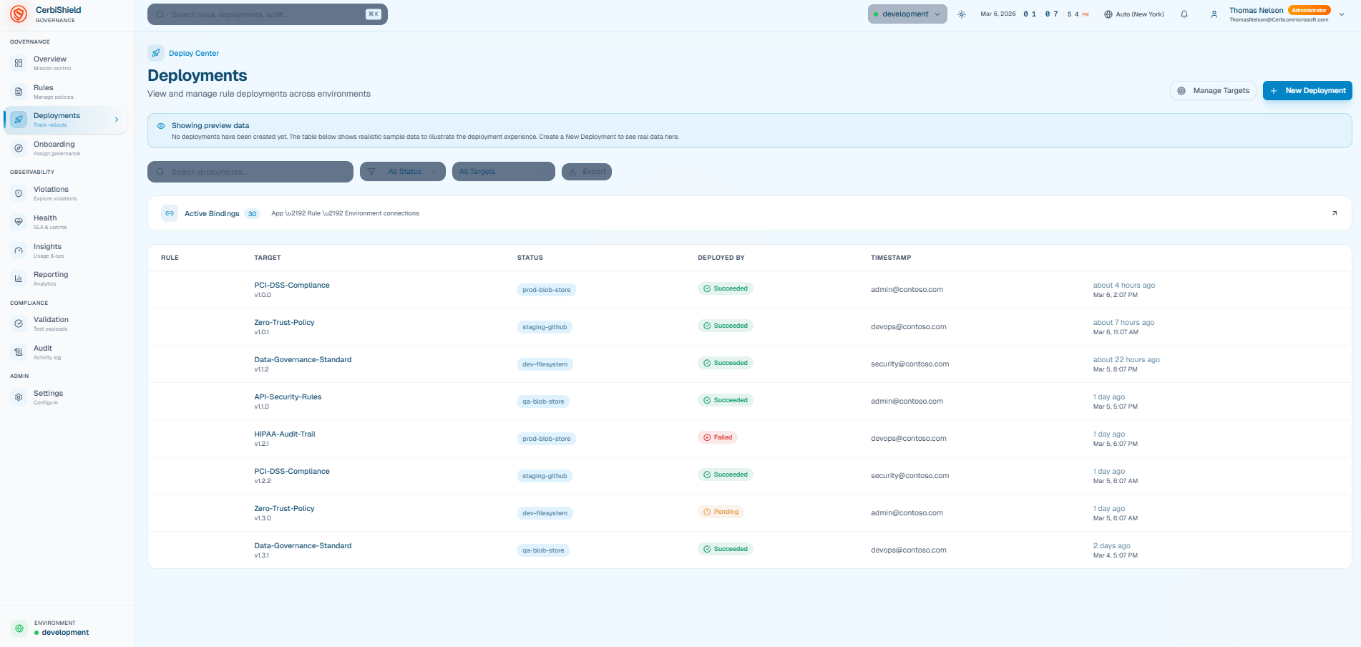Click the 'about 4 hours ago' timestamp
This screenshot has width=1361, height=647.
tap(1124, 285)
